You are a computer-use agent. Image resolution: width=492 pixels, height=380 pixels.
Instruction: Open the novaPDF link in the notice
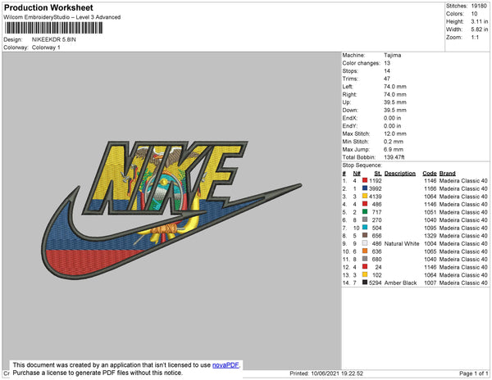coord(225,365)
